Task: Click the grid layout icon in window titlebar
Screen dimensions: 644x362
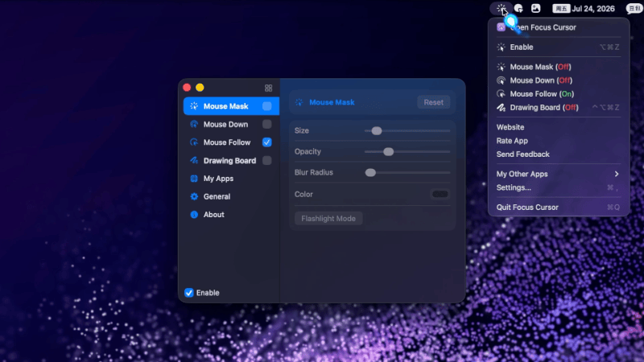Action: click(268, 88)
